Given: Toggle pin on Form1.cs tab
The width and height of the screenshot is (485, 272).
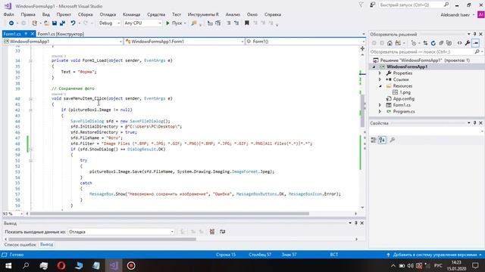Looking at the screenshot, I should 27,34.
